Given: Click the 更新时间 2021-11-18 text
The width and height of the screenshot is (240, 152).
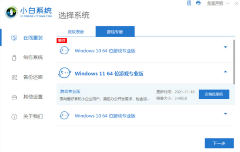Looking at the screenshot, I should (175, 92).
